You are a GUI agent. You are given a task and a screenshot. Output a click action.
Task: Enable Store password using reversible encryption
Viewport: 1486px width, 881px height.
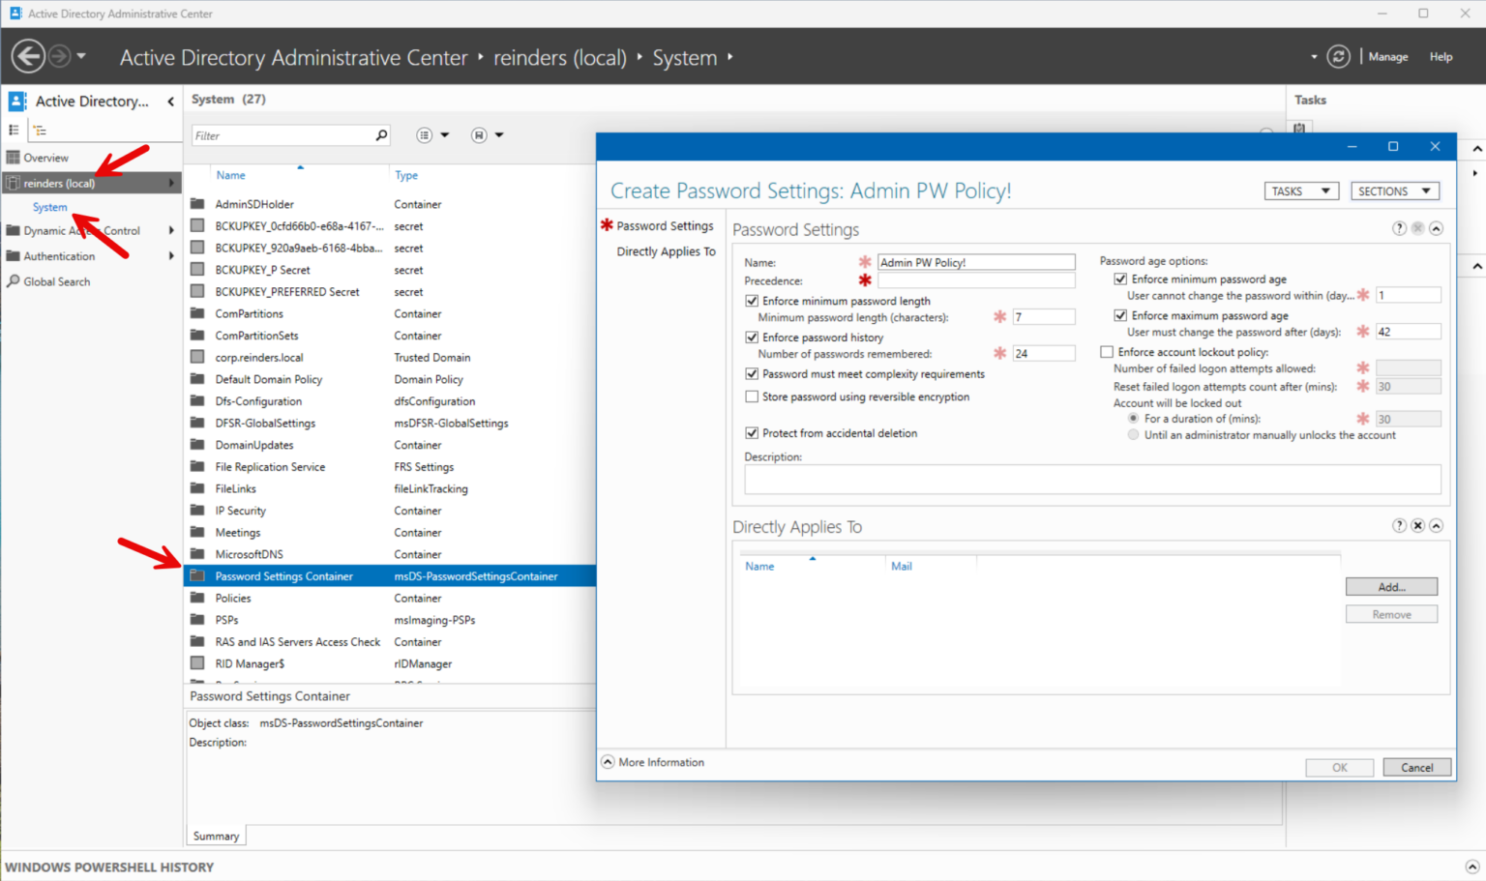(x=752, y=396)
